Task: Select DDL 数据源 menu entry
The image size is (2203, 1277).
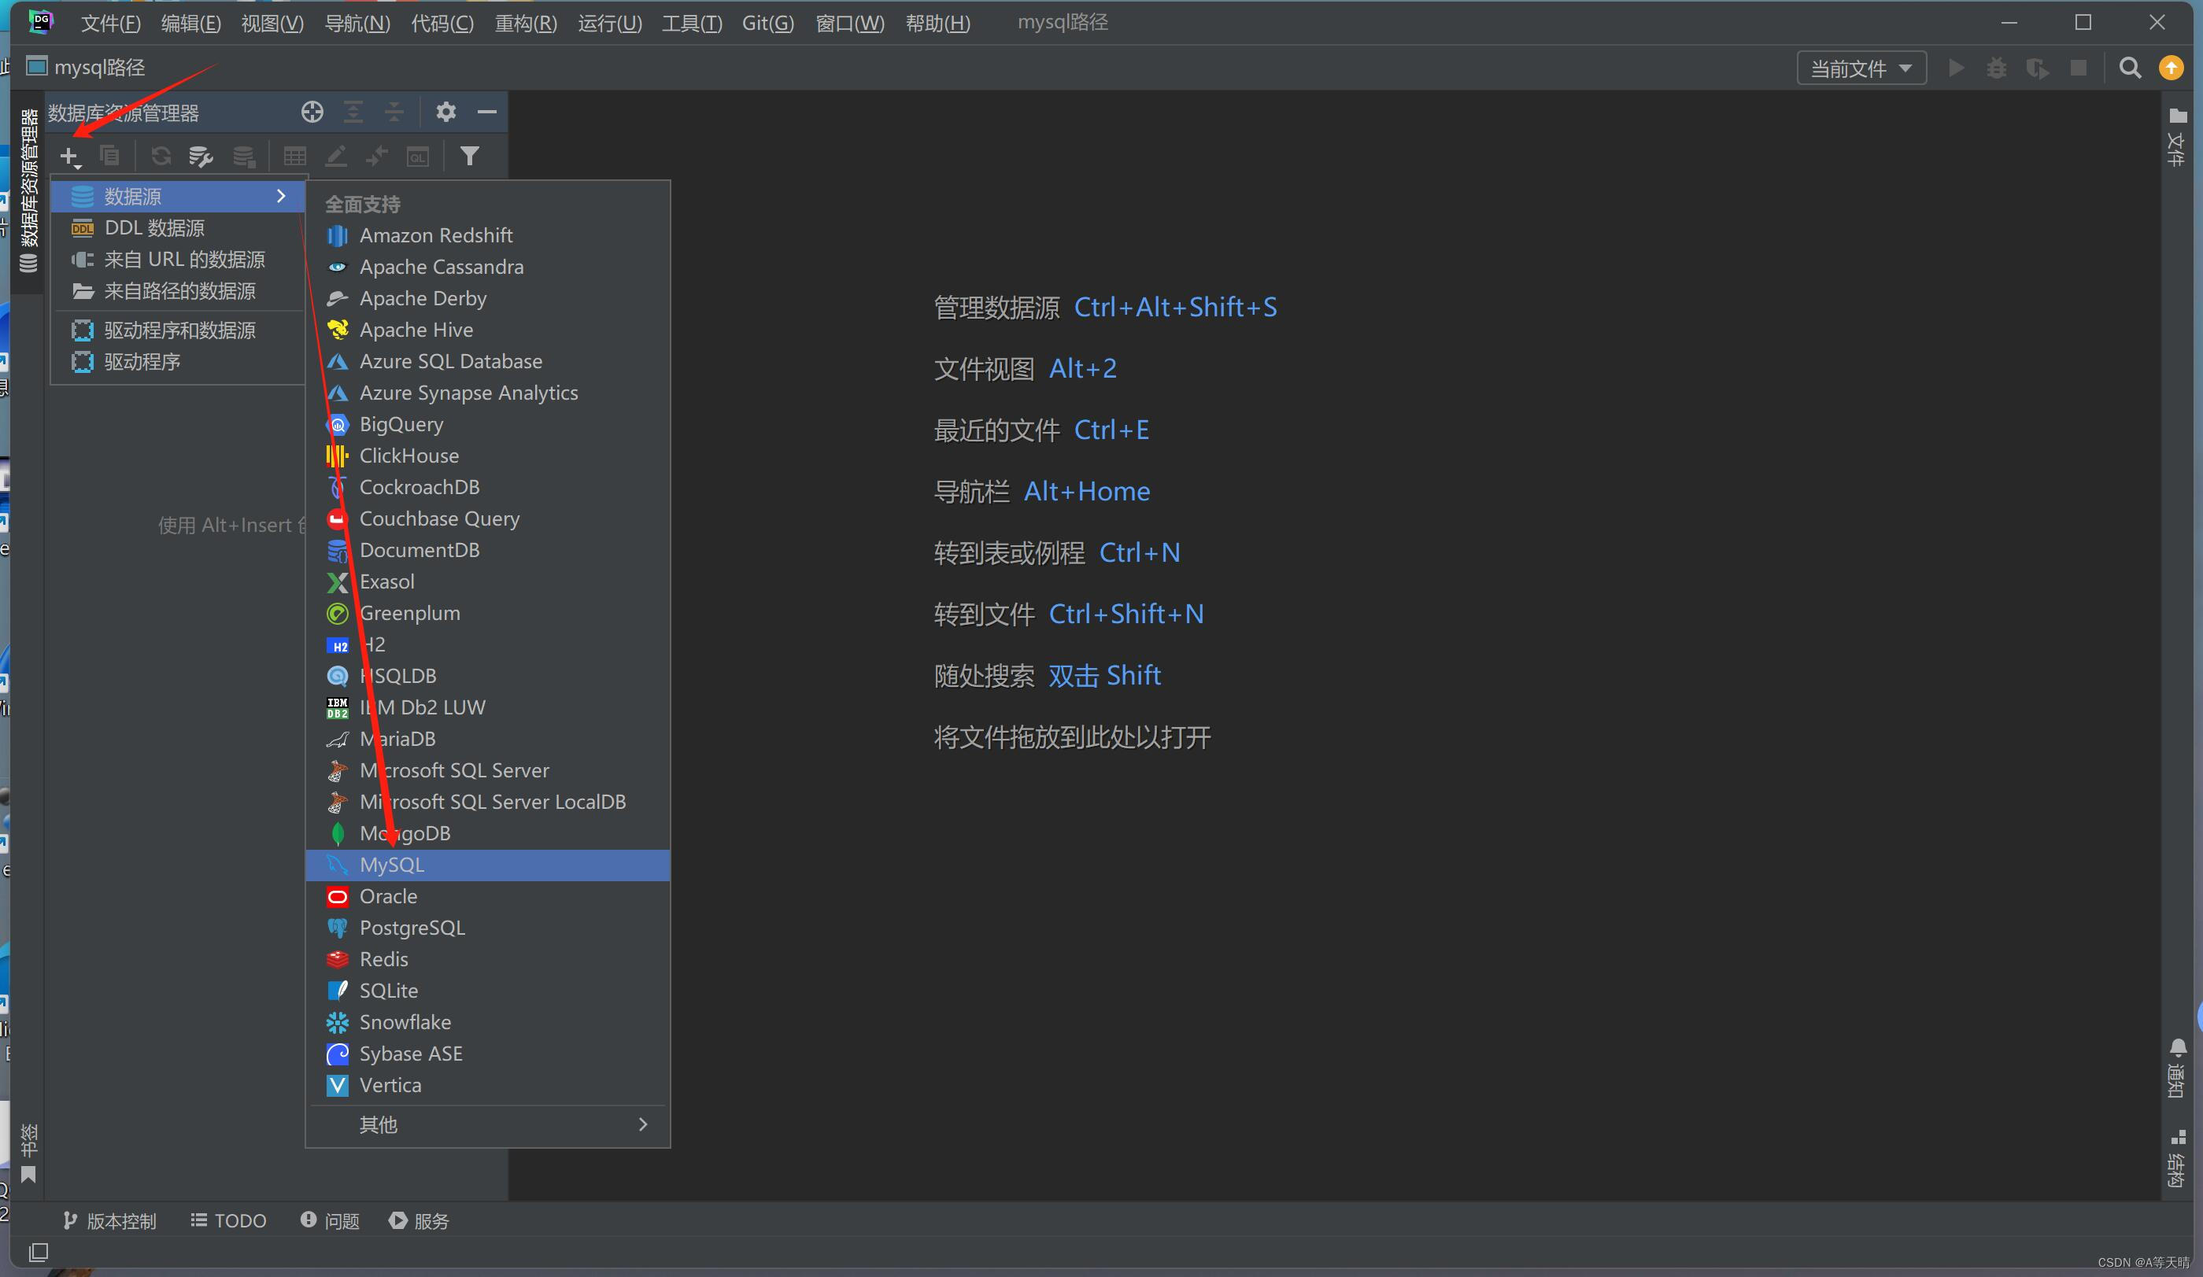Action: pyautogui.click(x=153, y=227)
